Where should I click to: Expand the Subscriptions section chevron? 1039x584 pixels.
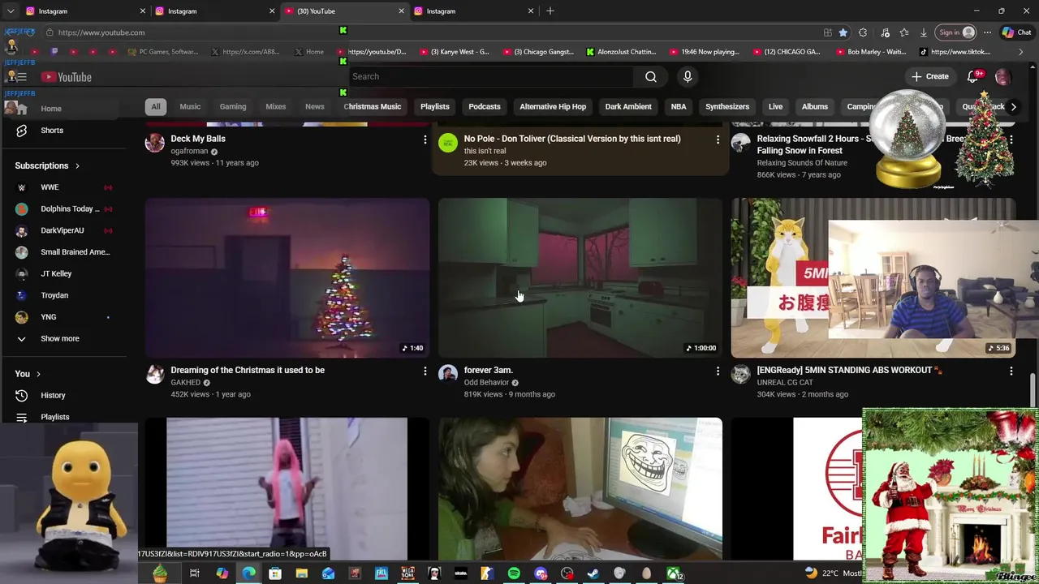[x=78, y=165]
